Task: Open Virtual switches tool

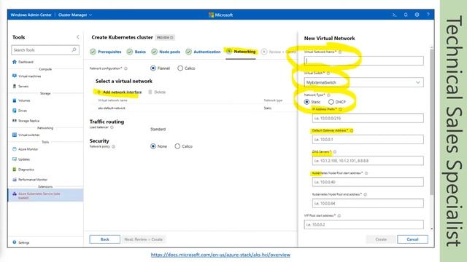Action: pyautogui.click(x=26, y=135)
